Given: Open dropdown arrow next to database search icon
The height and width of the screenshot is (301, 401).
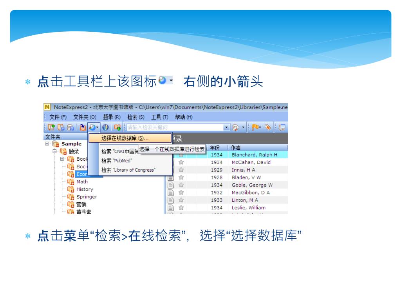Looking at the screenshot, I should [243, 127].
